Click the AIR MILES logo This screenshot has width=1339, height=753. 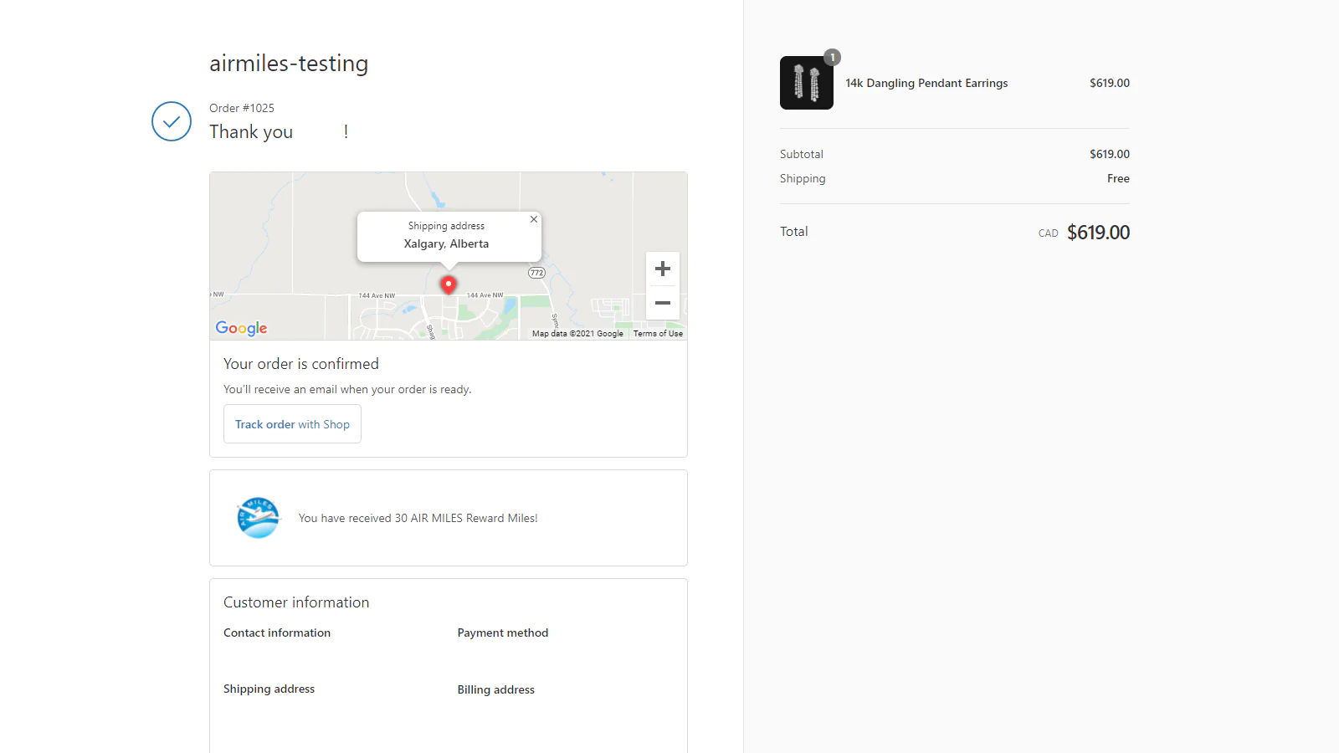tap(258, 518)
